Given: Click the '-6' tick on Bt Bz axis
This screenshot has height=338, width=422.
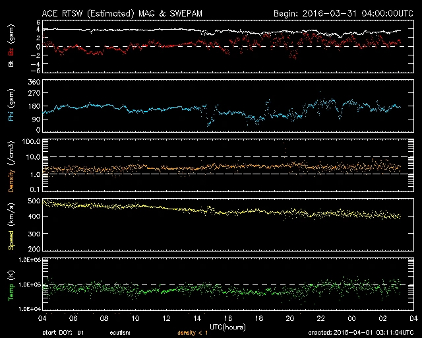Looking at the screenshot, I should pos(35,71).
